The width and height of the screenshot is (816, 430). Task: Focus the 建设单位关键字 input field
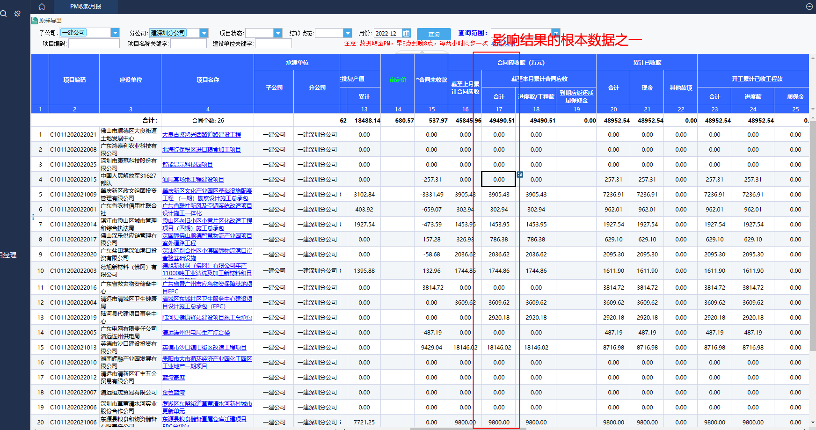pos(273,43)
